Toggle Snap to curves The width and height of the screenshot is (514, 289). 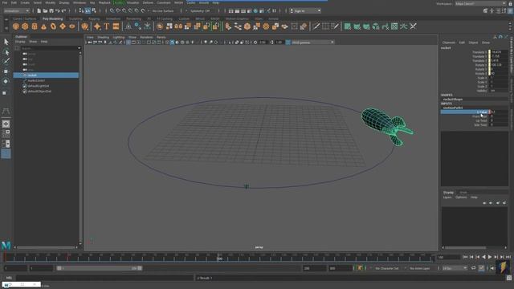click(x=118, y=10)
